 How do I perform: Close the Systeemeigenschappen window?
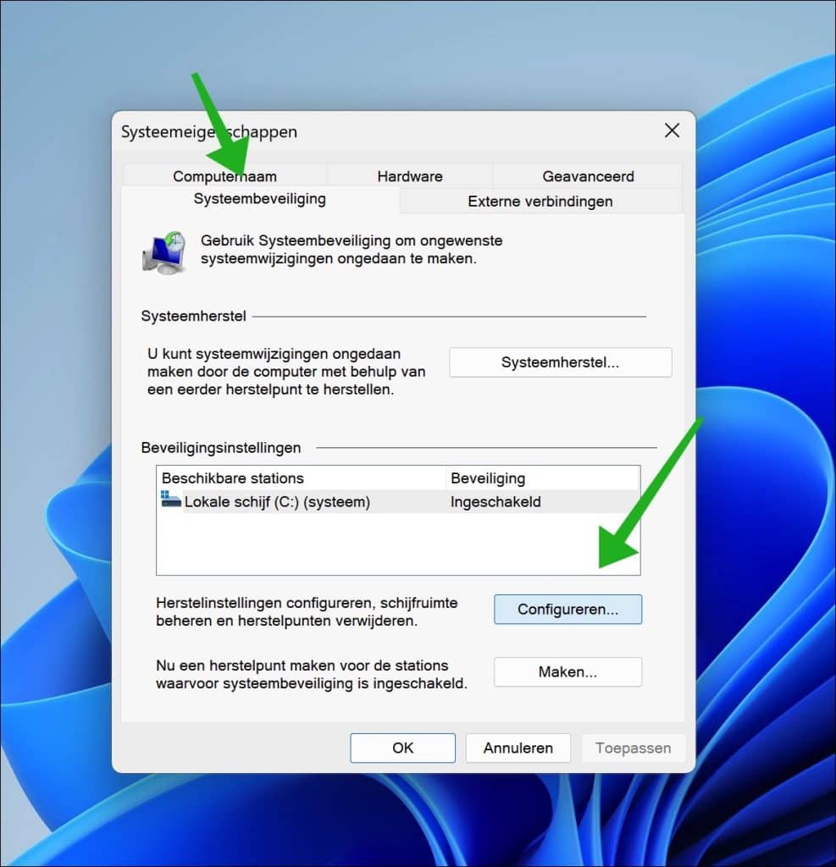point(672,131)
